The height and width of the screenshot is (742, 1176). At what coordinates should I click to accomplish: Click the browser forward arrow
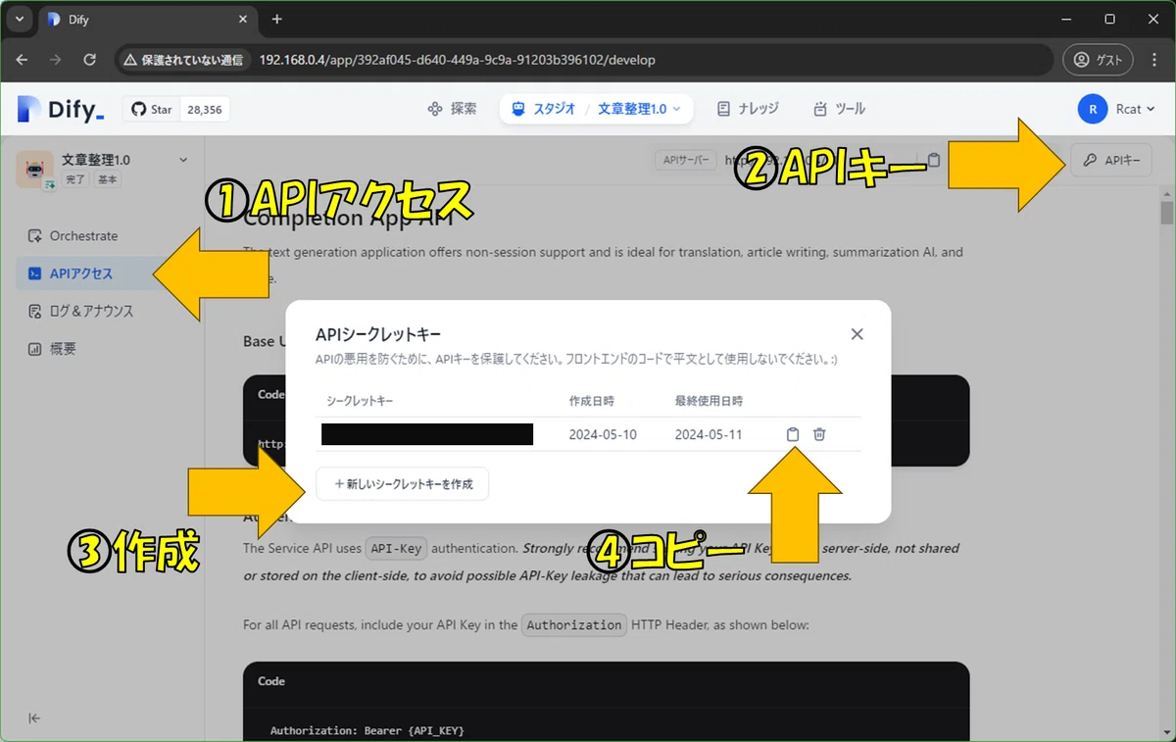56,60
